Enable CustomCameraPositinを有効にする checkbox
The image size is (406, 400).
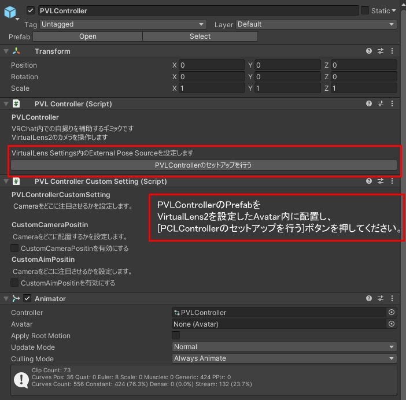click(14, 248)
